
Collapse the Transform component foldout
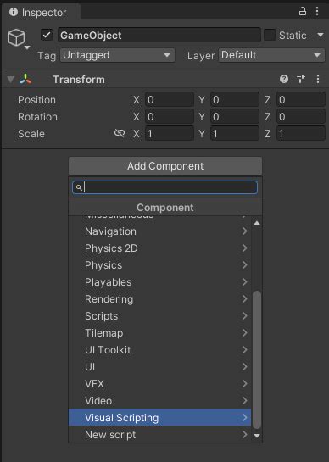tap(11, 79)
